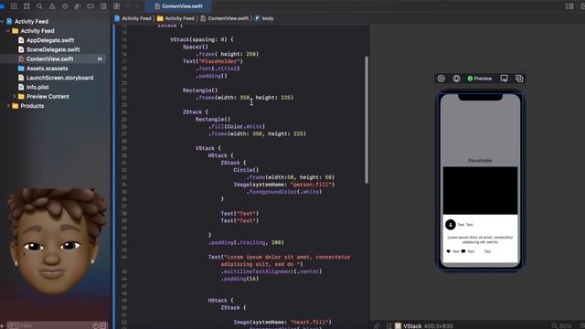Collapse the Activity Feed project root
585x329 pixels.
click(x=2, y=22)
